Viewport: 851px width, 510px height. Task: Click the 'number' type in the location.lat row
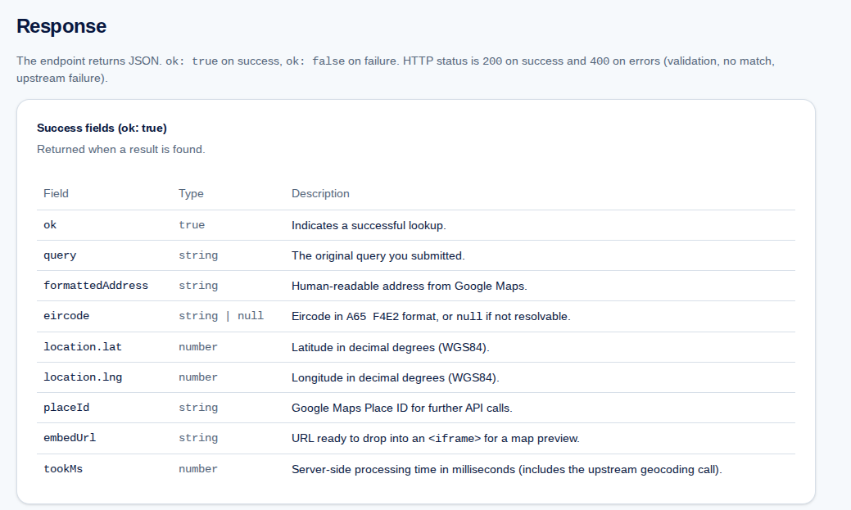point(198,347)
